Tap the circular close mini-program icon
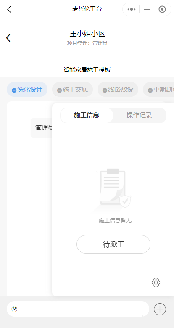Screen dimensions: 174x328 coord(162,9)
